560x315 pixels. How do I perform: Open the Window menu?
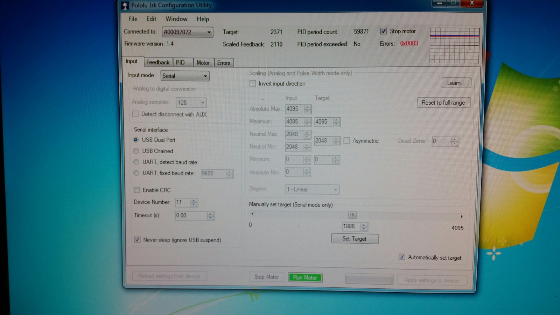coord(176,19)
